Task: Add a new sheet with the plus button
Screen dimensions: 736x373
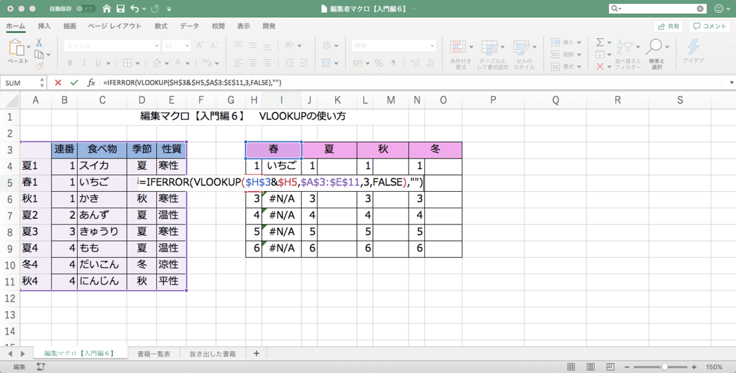Action: click(256, 353)
